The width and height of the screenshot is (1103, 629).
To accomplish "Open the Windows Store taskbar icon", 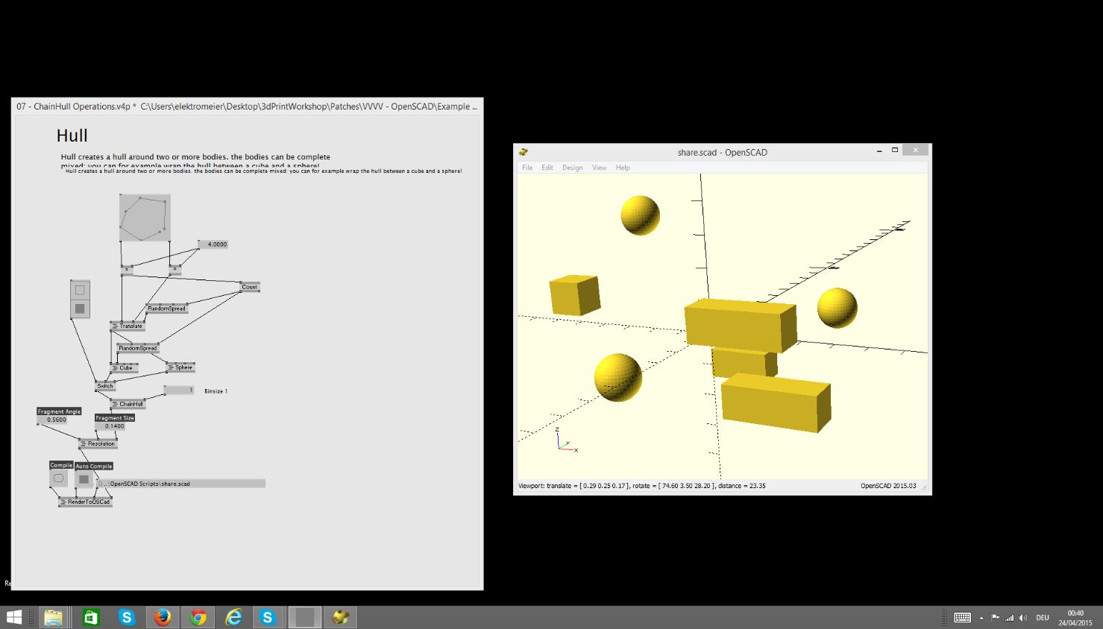I will coord(91,617).
